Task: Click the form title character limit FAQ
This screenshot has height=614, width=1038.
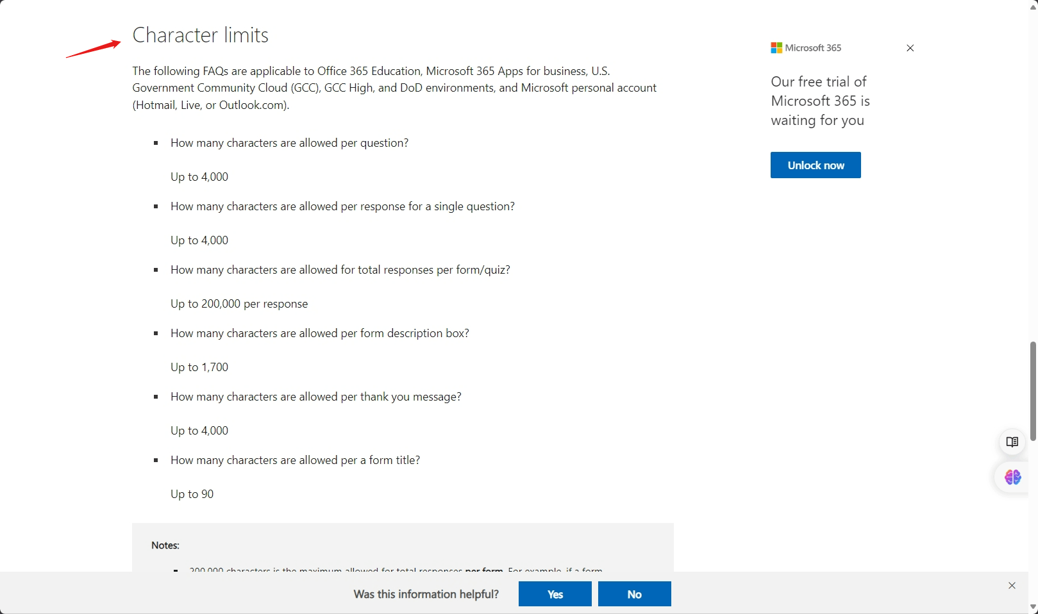Action: point(295,460)
